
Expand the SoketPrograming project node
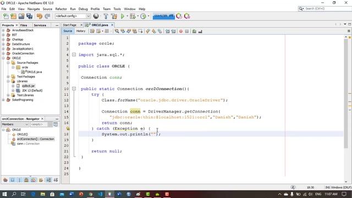point(3,100)
